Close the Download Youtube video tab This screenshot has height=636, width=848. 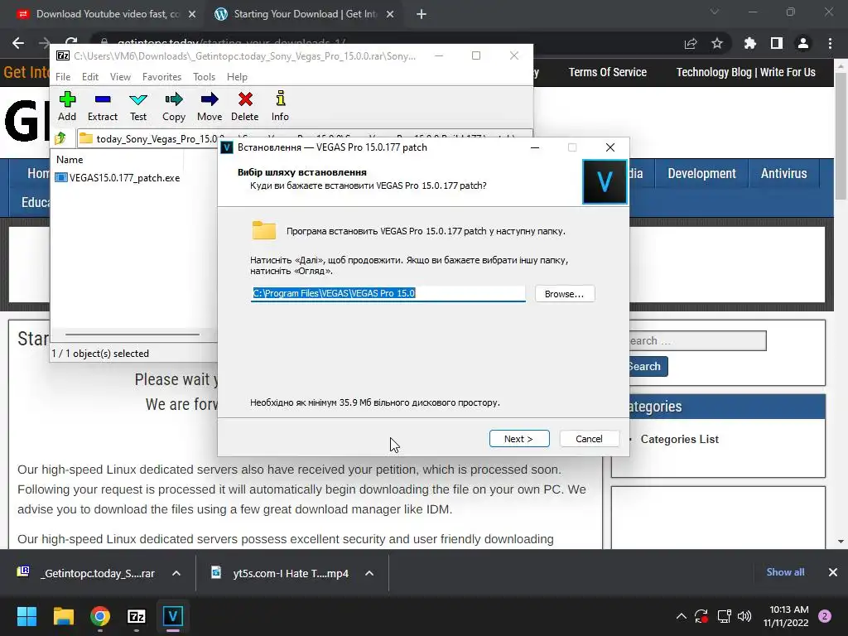click(x=192, y=15)
